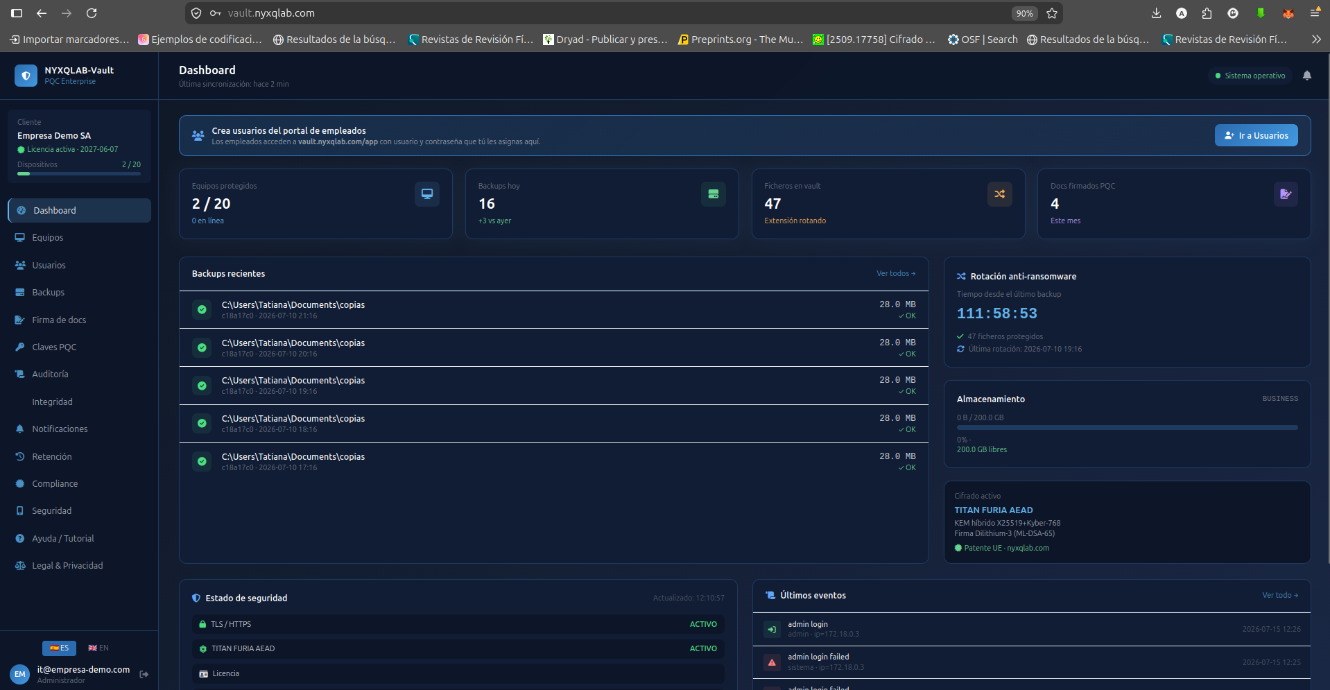Go to Usuarios in the sidebar
1330x690 pixels.
point(80,265)
